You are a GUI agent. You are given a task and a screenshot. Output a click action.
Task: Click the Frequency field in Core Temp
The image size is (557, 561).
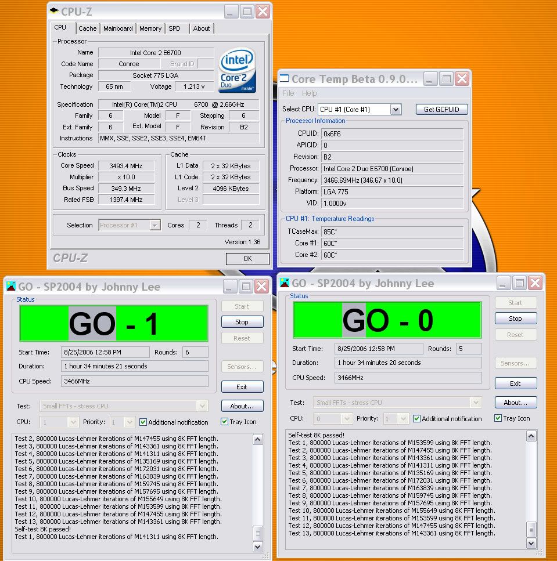(x=392, y=180)
